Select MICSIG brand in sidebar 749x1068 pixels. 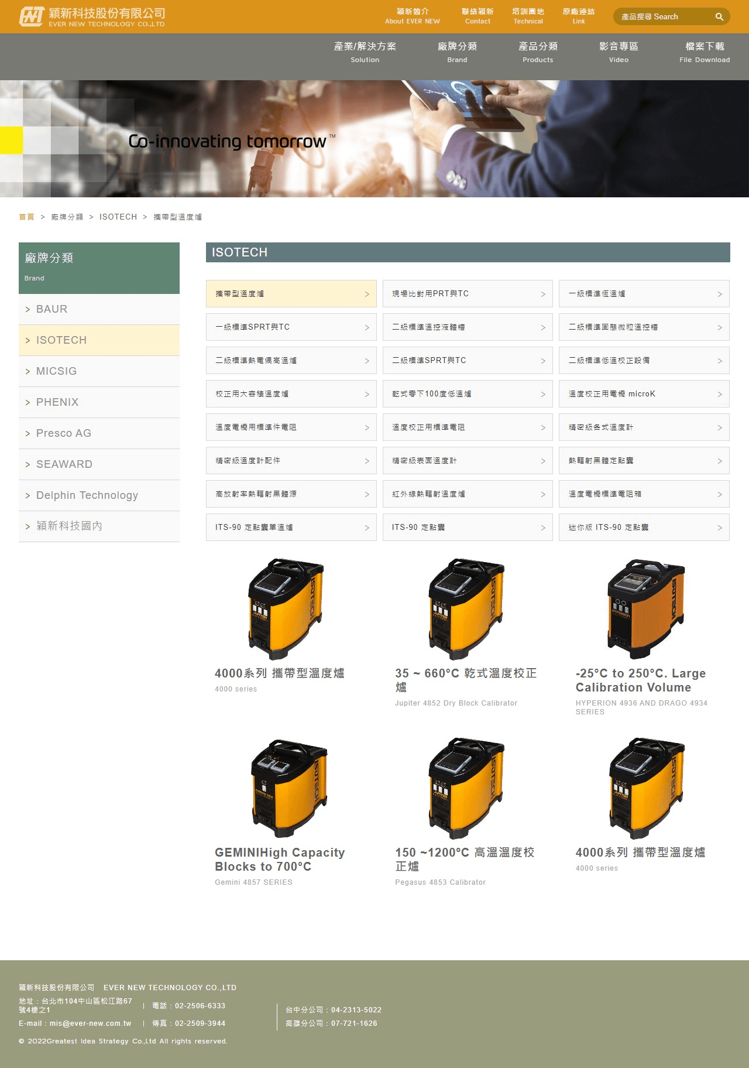[x=99, y=371]
